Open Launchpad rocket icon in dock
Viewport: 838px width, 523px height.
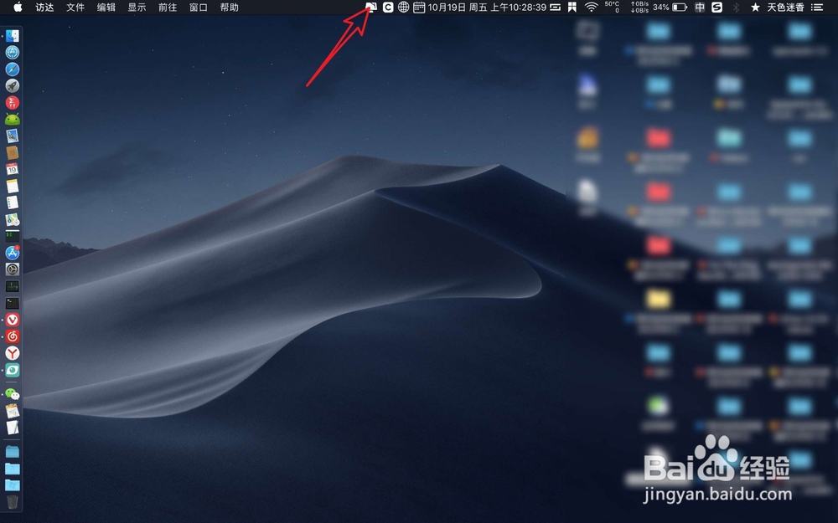tap(13, 86)
